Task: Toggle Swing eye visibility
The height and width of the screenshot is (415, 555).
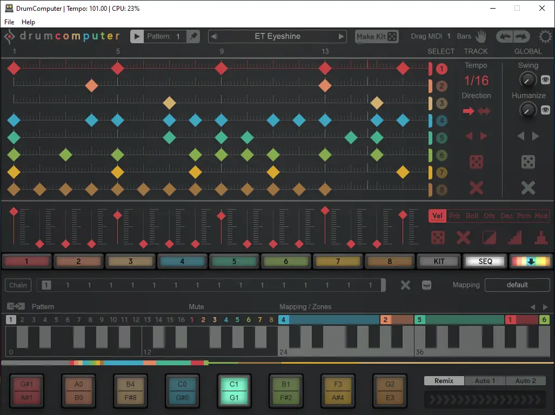Action: [545, 79]
